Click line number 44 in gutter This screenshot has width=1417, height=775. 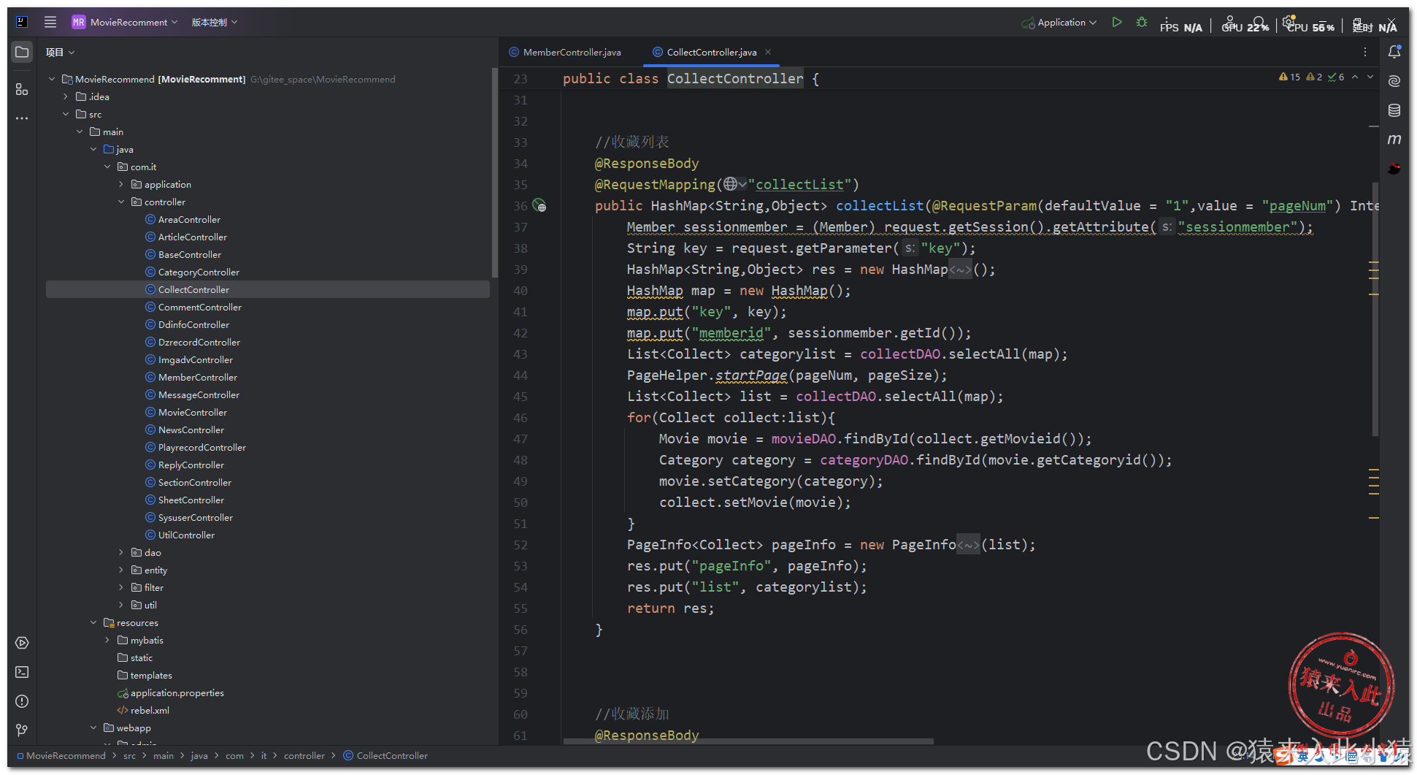point(520,375)
